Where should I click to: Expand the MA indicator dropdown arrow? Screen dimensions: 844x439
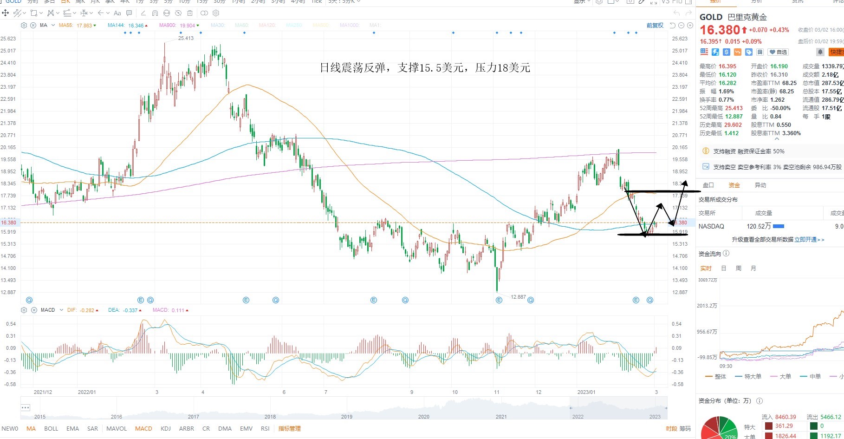pos(53,25)
